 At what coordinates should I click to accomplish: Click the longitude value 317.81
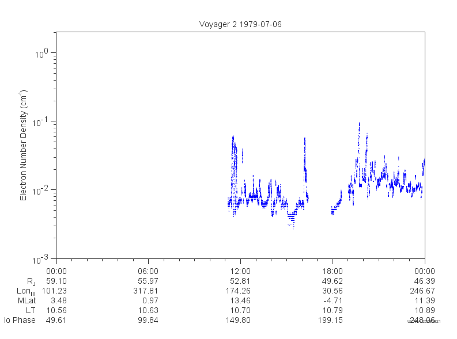tap(146, 291)
